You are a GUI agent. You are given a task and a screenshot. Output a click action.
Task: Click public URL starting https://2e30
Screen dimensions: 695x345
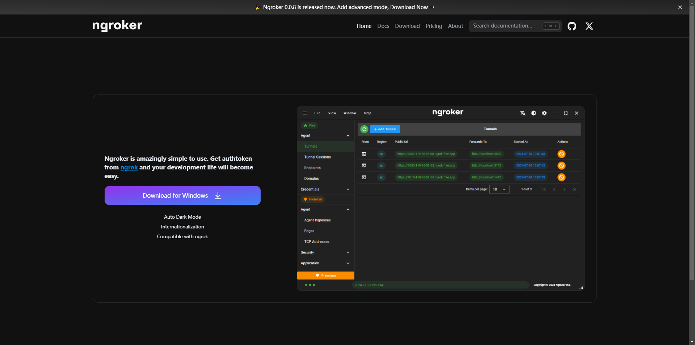pyautogui.click(x=426, y=154)
